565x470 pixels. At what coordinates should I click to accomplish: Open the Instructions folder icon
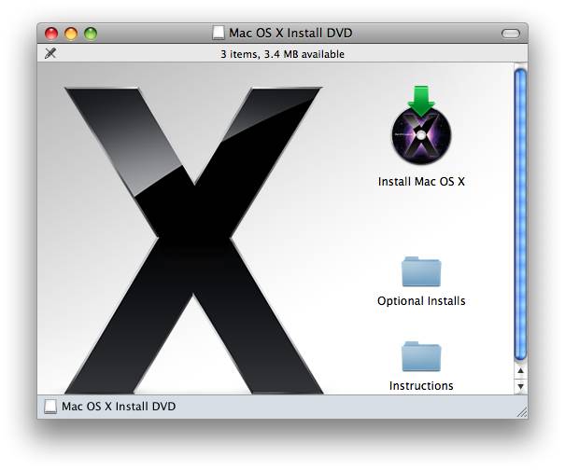tap(421, 356)
